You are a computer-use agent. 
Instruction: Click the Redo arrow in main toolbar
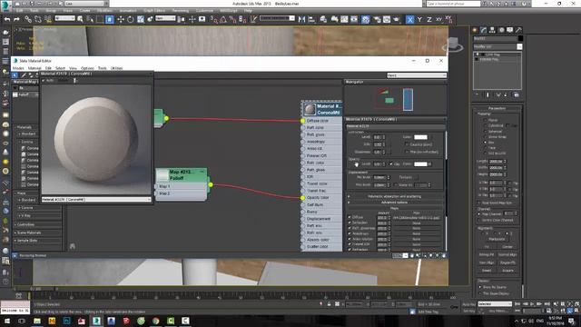[x=16, y=19]
